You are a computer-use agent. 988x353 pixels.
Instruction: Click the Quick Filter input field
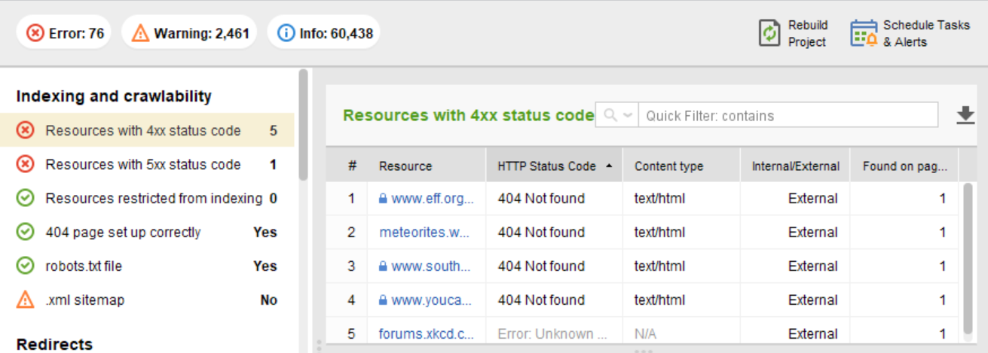point(788,115)
